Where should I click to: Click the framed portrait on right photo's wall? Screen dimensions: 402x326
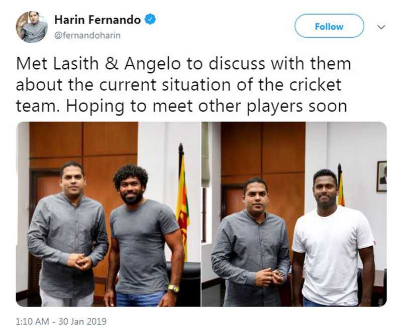[x=381, y=176]
